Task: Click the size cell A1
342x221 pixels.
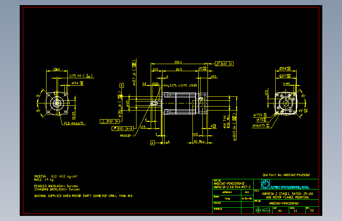Action: (x=280, y=211)
